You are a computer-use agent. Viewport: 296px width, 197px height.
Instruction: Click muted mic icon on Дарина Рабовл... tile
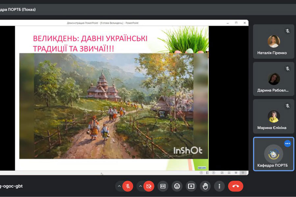pyautogui.click(x=287, y=69)
